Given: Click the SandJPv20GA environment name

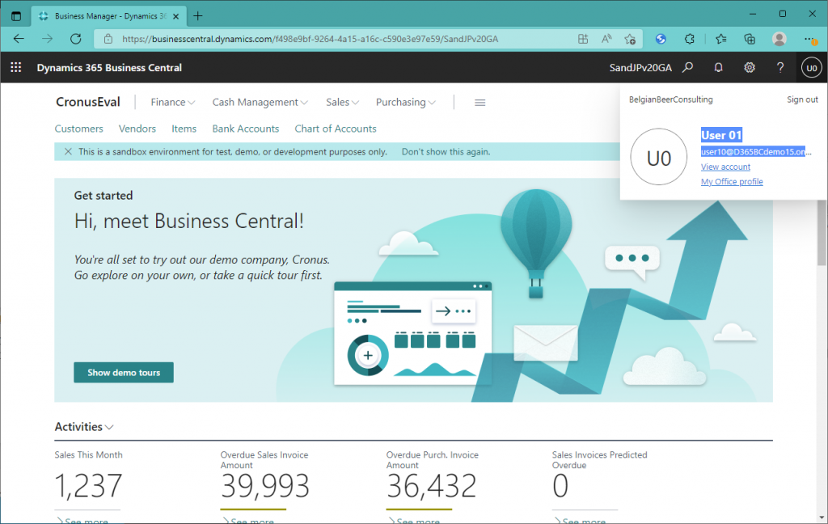Looking at the screenshot, I should pyautogui.click(x=640, y=68).
